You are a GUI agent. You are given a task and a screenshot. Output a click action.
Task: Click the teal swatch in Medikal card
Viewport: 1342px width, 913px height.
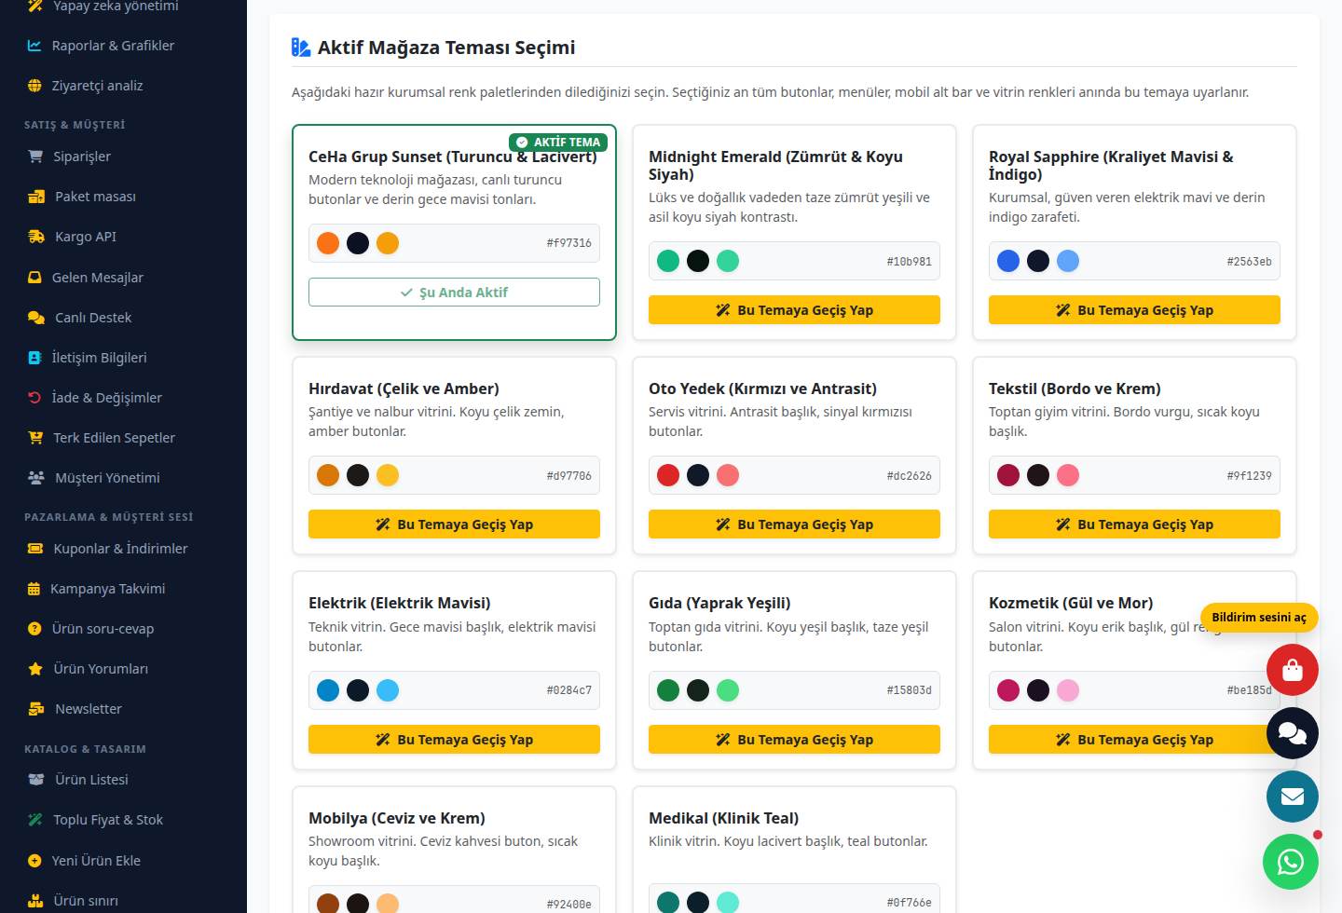tap(668, 902)
